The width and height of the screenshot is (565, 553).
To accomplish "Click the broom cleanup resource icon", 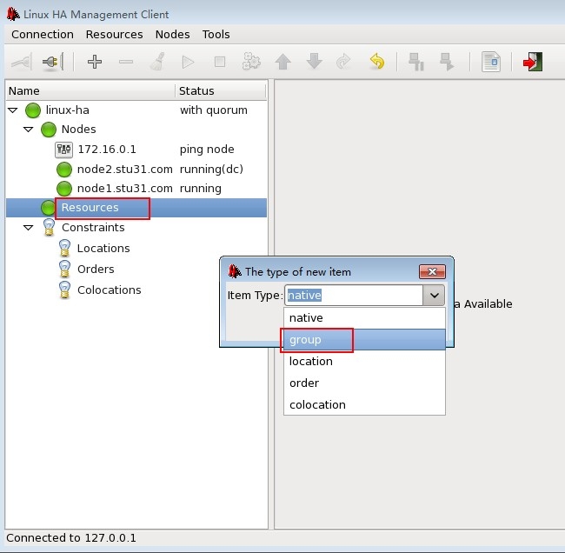I will coord(157,62).
